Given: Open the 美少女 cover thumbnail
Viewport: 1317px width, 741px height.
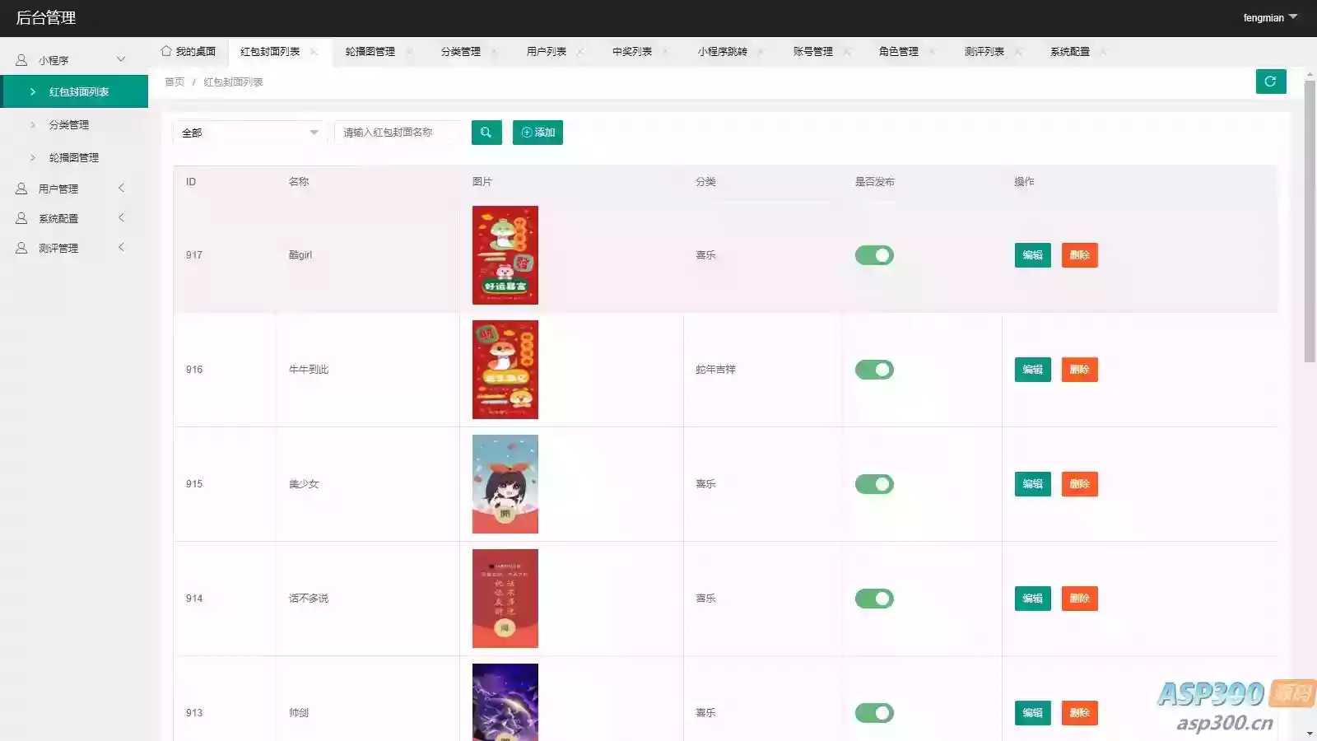Looking at the screenshot, I should [505, 484].
